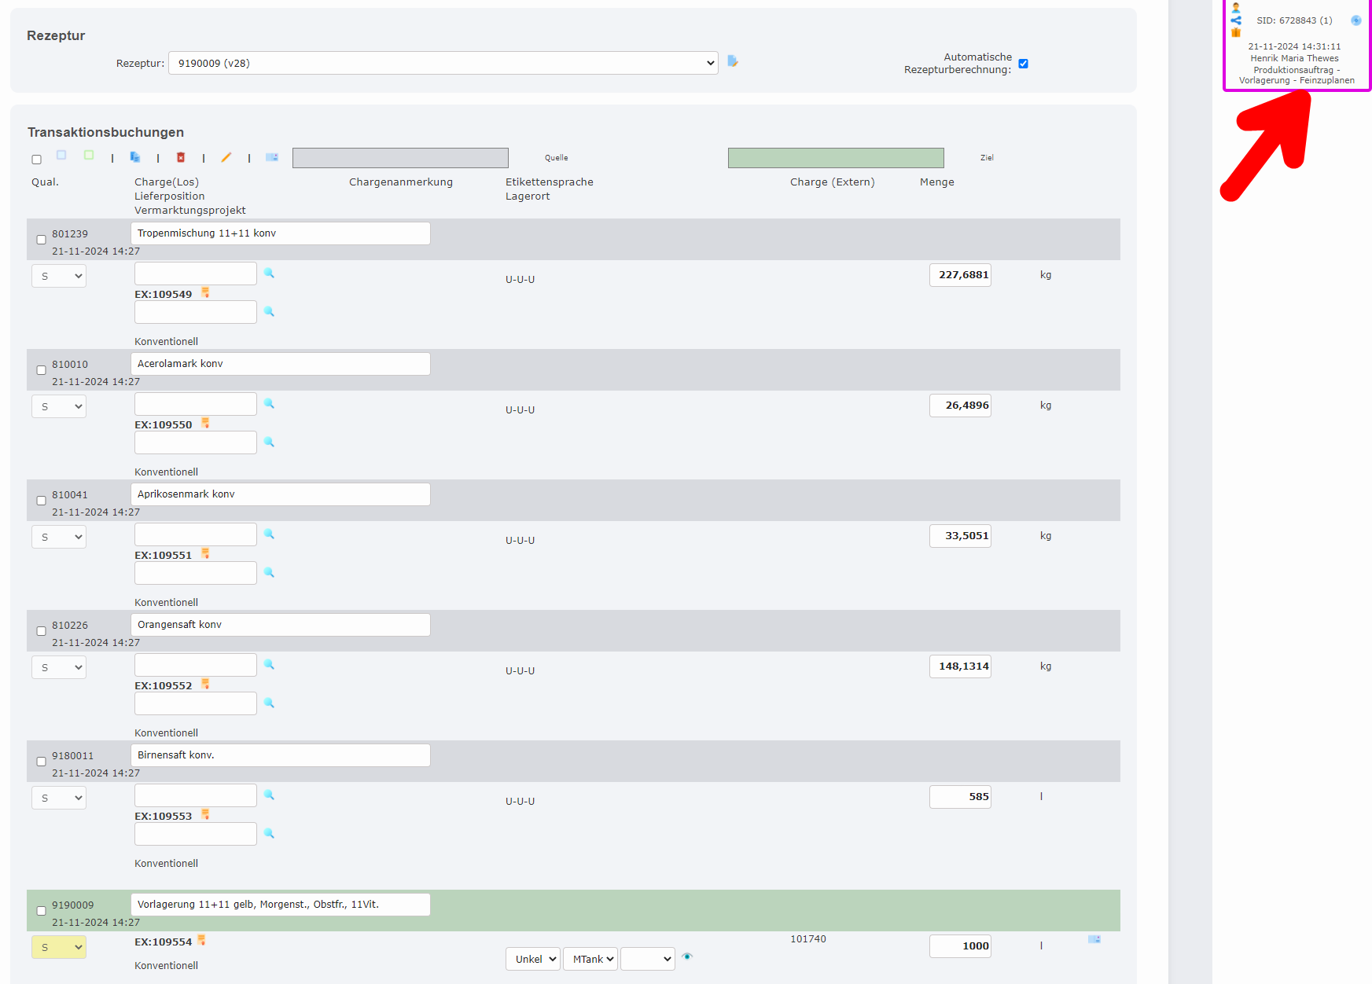Click the green Ziel color bar
Viewport: 1372px width, 984px height.
[x=835, y=158]
